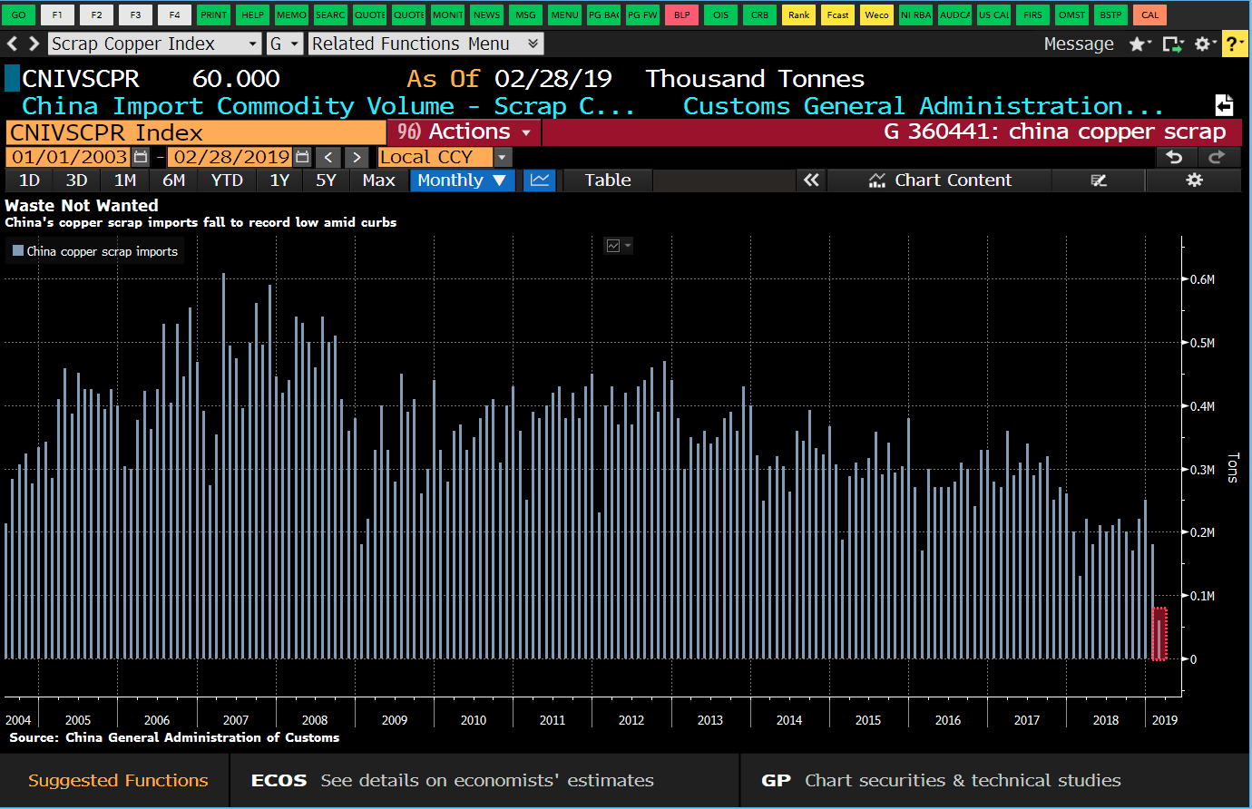
Task: Shift date range backward with left arrow
Action: click(x=328, y=157)
